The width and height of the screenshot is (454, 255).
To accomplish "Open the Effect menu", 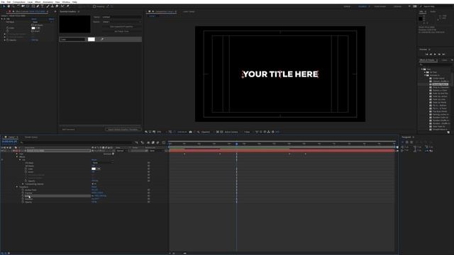I will 38,2.
